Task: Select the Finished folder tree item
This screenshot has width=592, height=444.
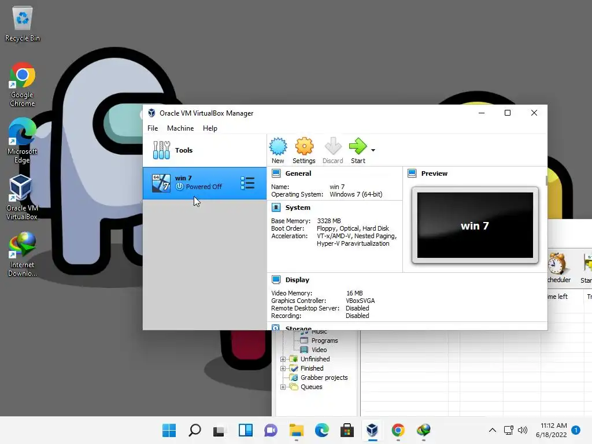Action: coord(312,368)
